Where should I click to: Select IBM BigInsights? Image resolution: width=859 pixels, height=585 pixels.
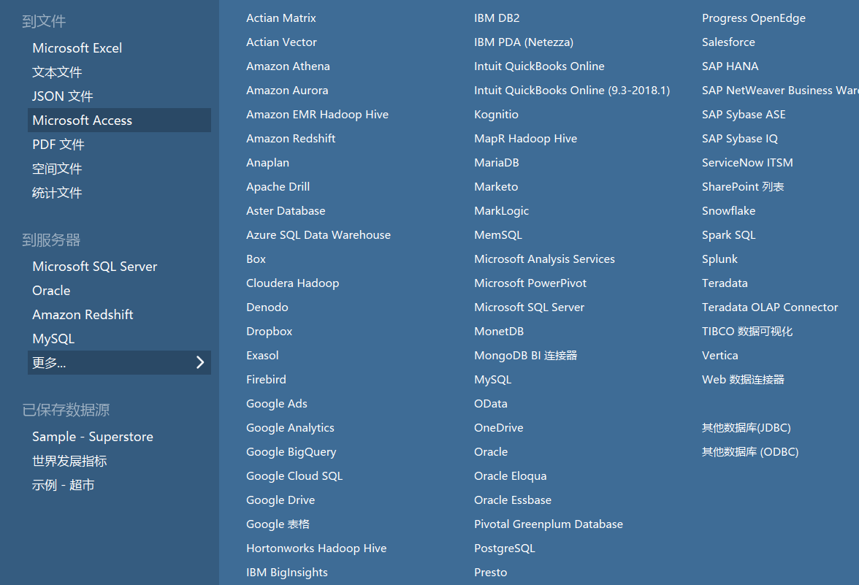[x=287, y=573]
